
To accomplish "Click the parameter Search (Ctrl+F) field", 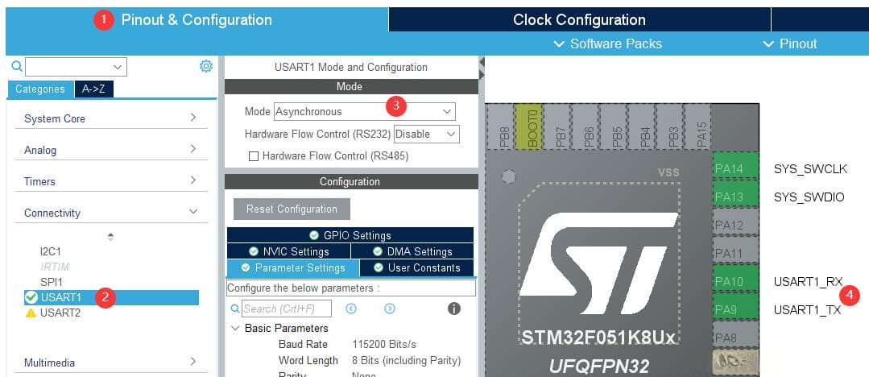I will coord(287,309).
